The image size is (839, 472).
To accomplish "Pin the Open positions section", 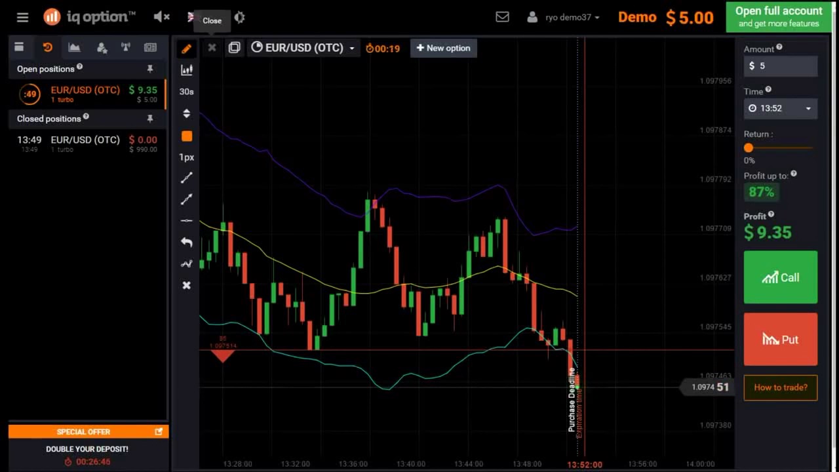I will [x=150, y=69].
